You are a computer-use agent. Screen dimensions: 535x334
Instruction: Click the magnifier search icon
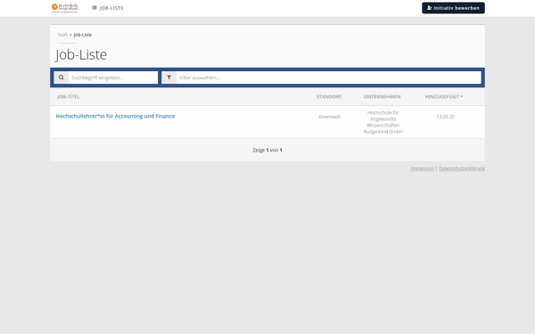point(62,77)
